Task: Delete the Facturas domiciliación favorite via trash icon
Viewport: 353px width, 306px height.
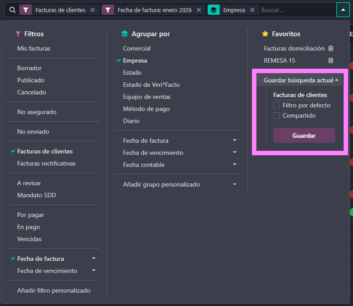Action: 331,48
